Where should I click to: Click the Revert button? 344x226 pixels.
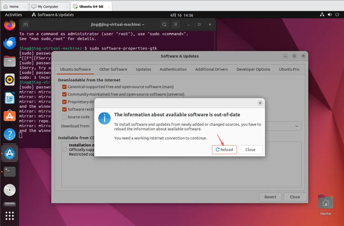pyautogui.click(x=270, y=197)
